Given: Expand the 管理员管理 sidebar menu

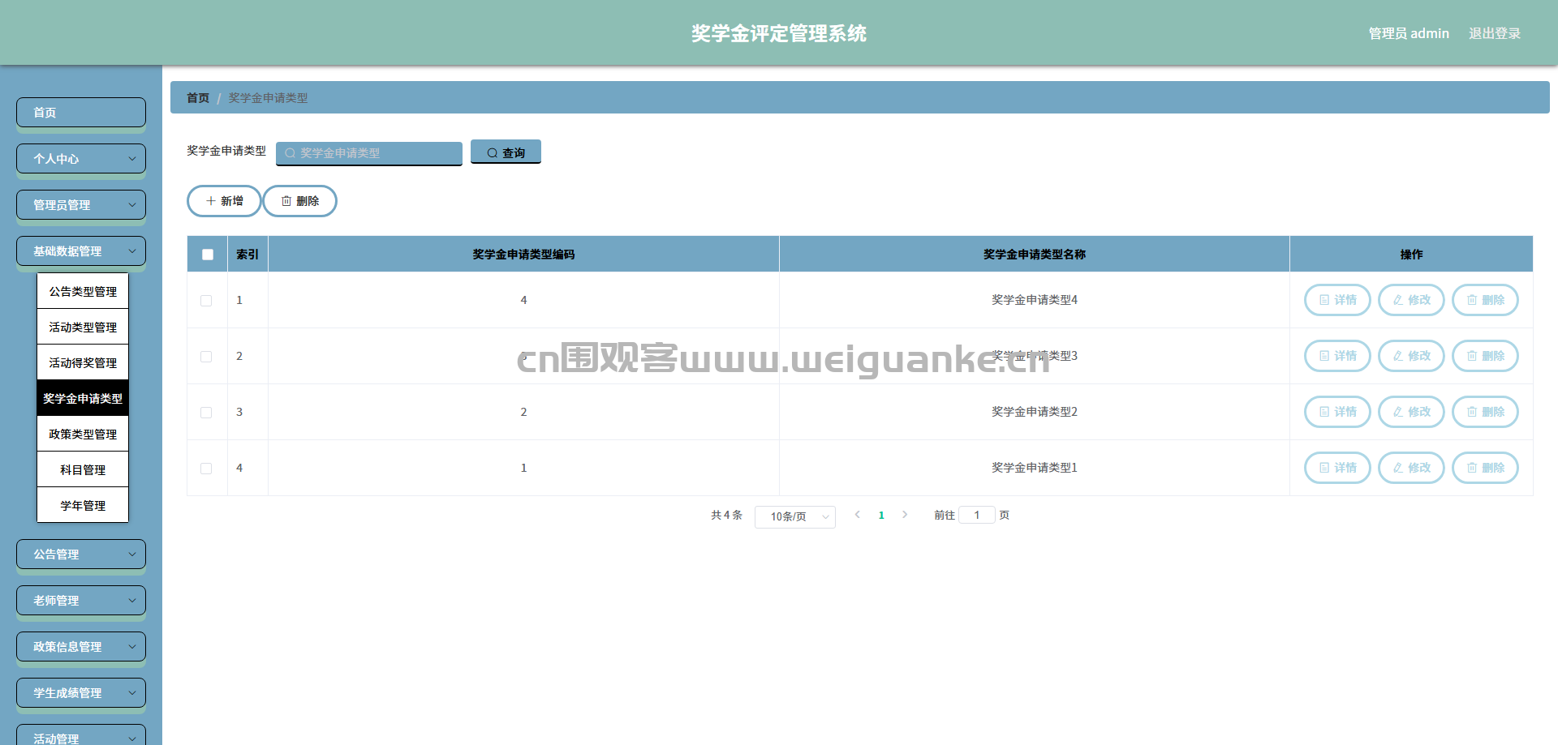Looking at the screenshot, I should (81, 205).
